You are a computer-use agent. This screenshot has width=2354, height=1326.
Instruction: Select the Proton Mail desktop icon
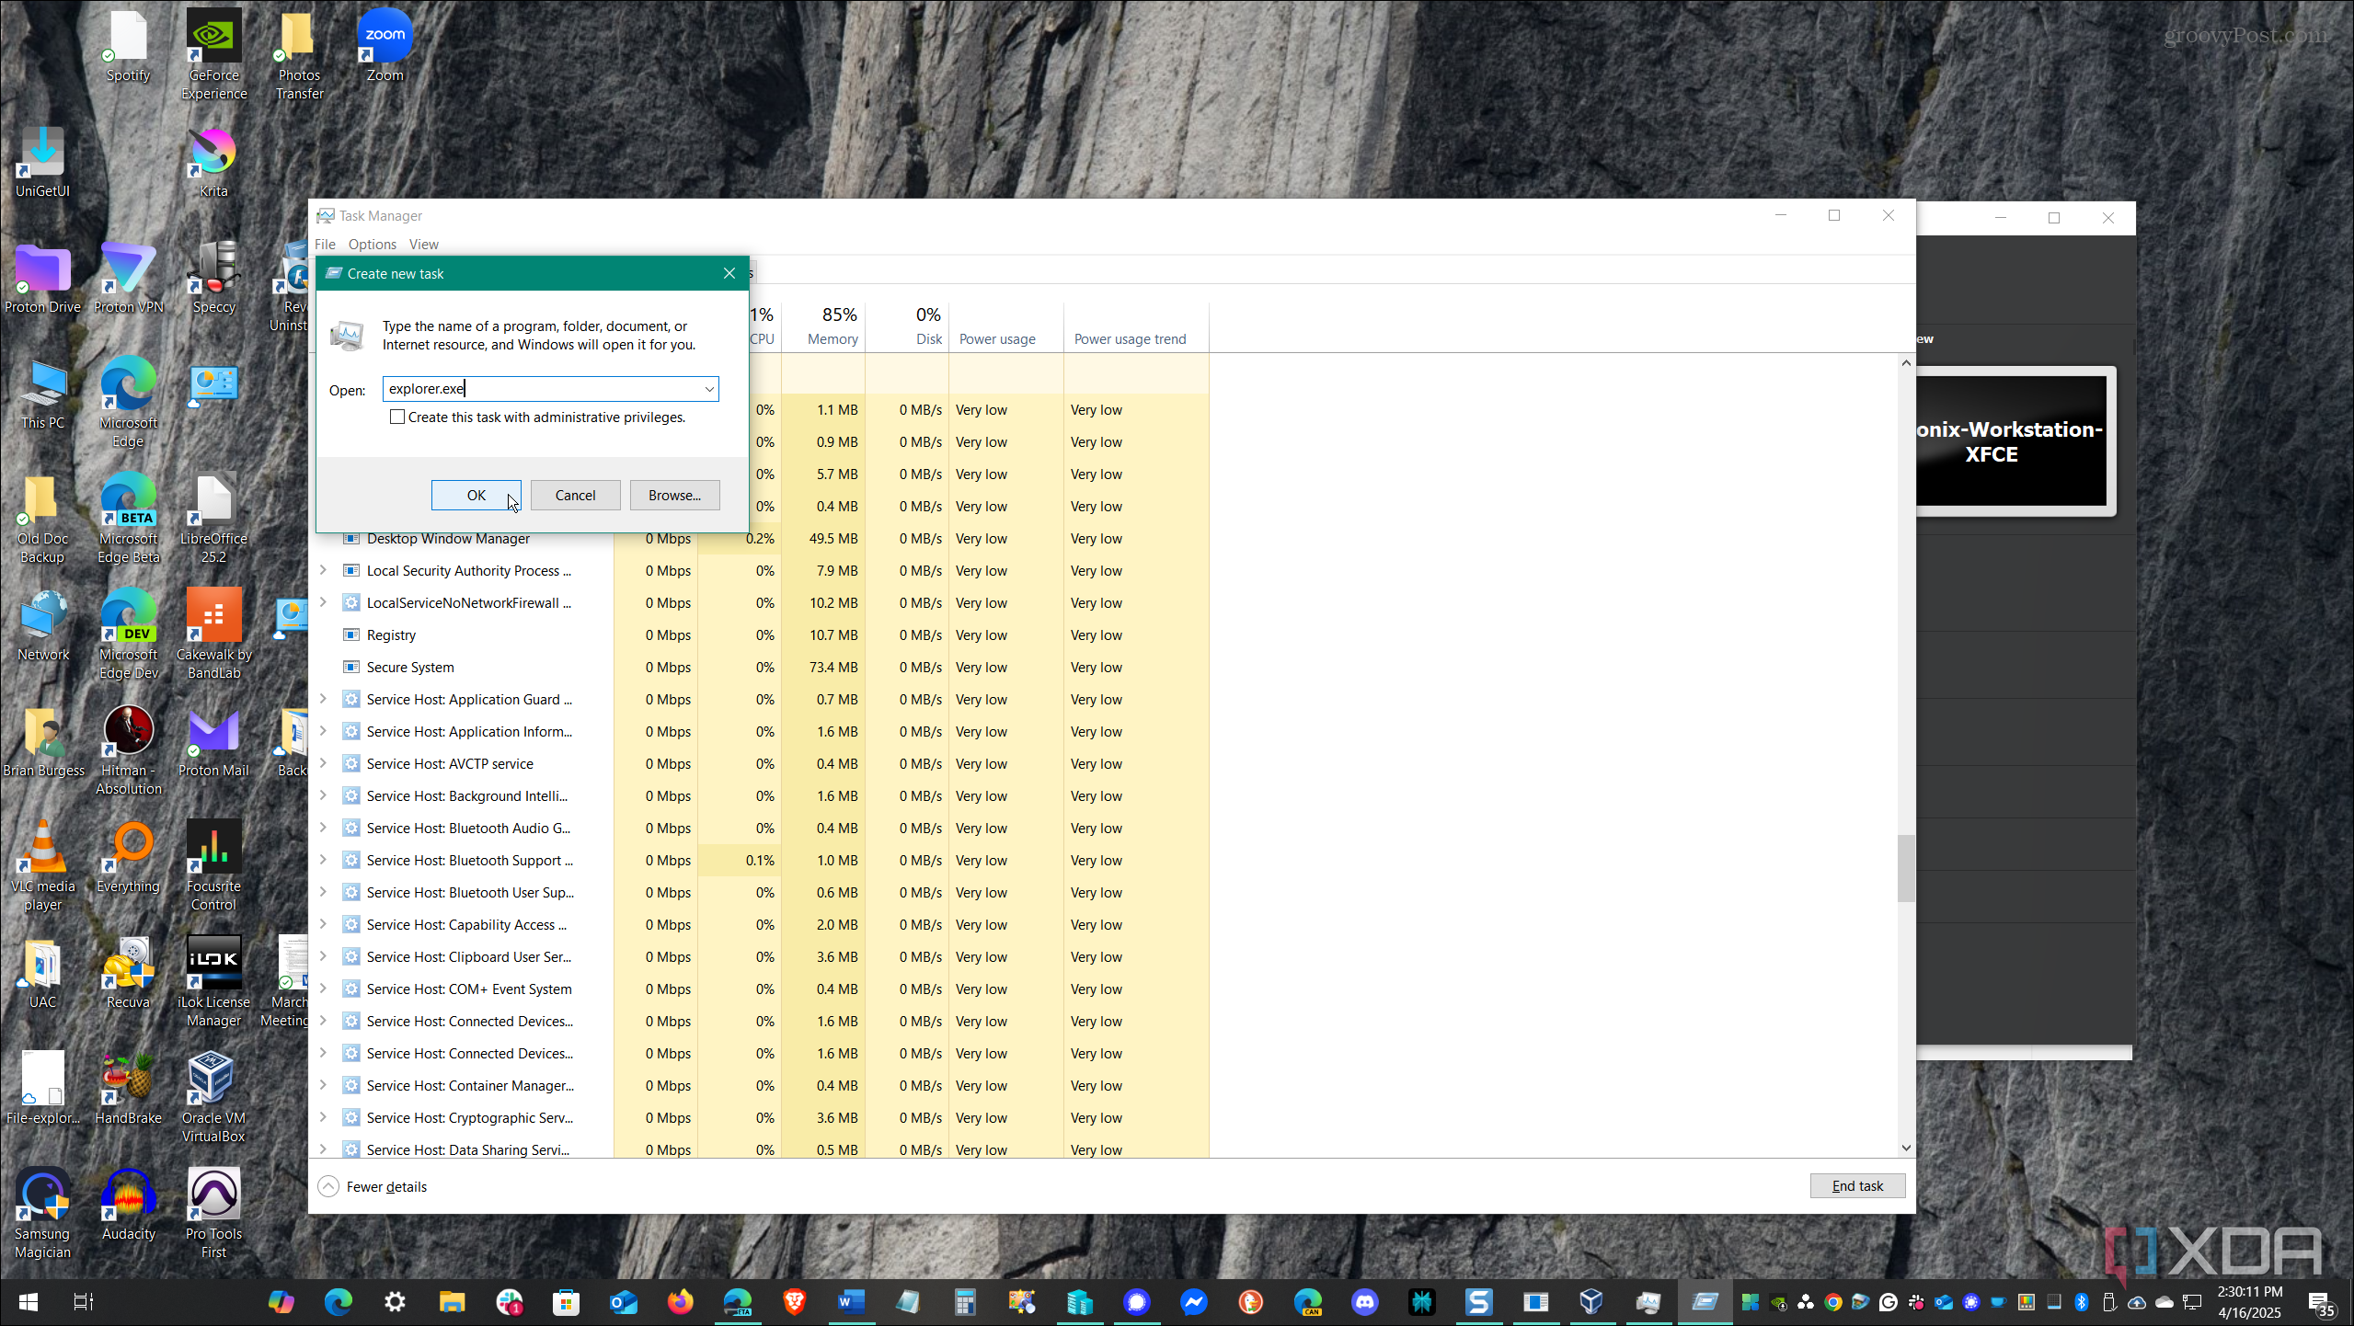click(x=213, y=742)
